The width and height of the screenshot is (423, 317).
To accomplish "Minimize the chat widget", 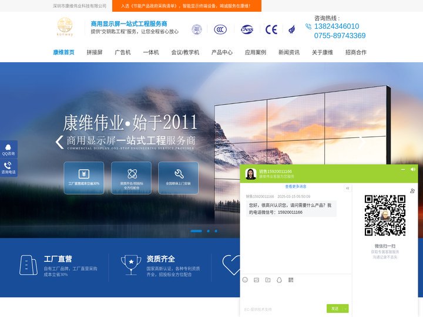I will pyautogui.click(x=403, y=169).
